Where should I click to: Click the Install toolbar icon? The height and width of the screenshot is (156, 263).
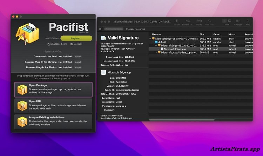pyautogui.click(x=177, y=21)
